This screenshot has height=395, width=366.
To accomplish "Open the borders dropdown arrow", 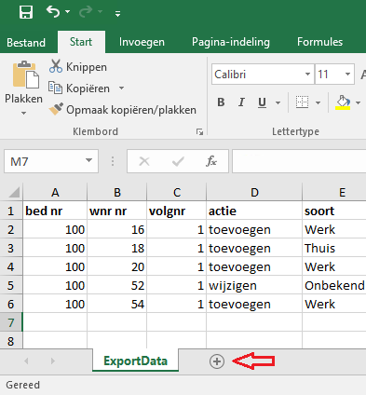I will click(318, 102).
